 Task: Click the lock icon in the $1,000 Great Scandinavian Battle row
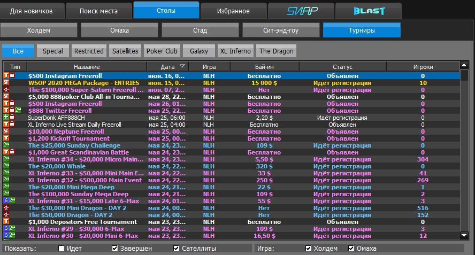[x=12, y=152]
